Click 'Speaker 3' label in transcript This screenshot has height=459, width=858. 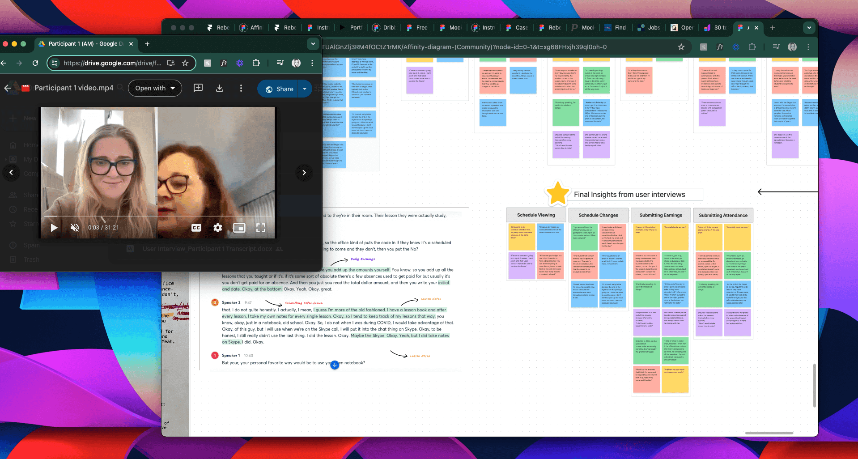coord(231,303)
